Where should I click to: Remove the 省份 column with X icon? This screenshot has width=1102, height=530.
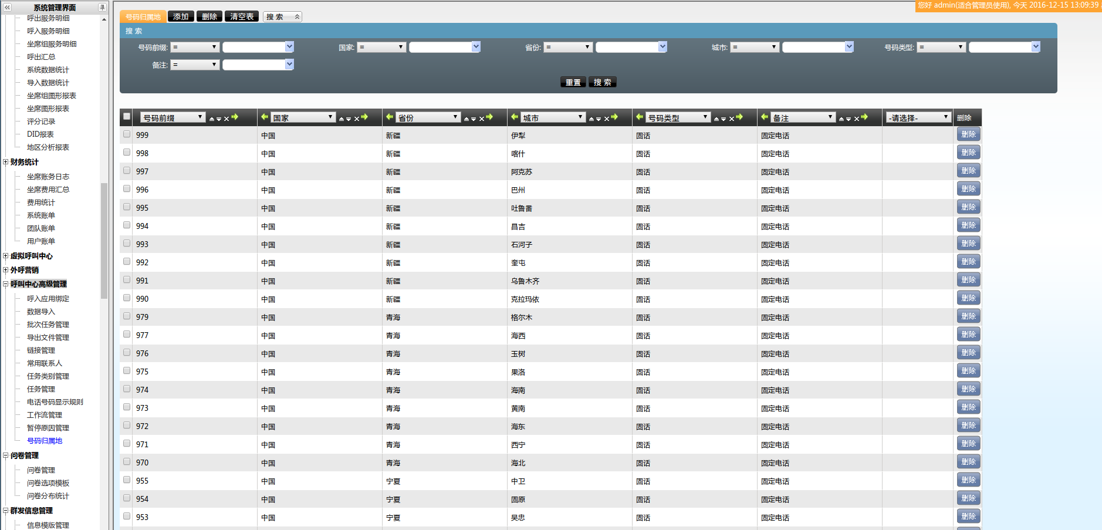(x=482, y=119)
